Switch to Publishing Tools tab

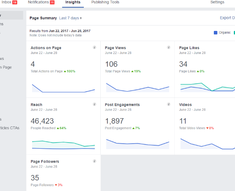pos(105,2)
